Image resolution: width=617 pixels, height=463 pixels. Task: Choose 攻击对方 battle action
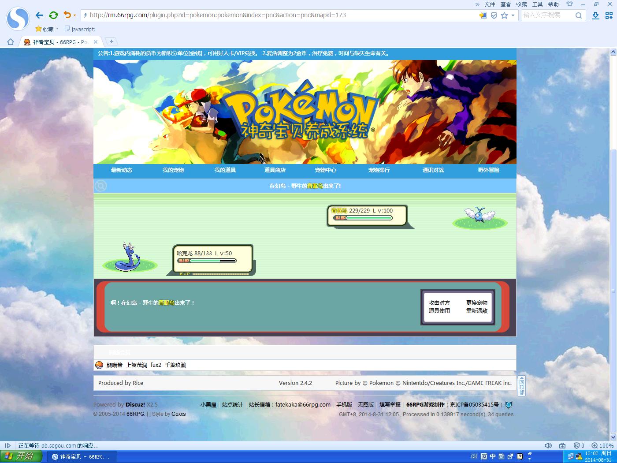[x=439, y=303]
